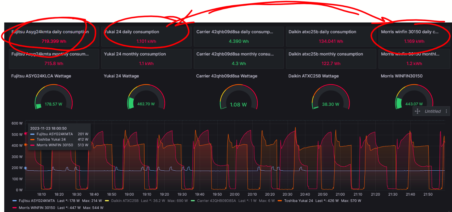Click the 20:00 time axis label

(x=234, y=194)
